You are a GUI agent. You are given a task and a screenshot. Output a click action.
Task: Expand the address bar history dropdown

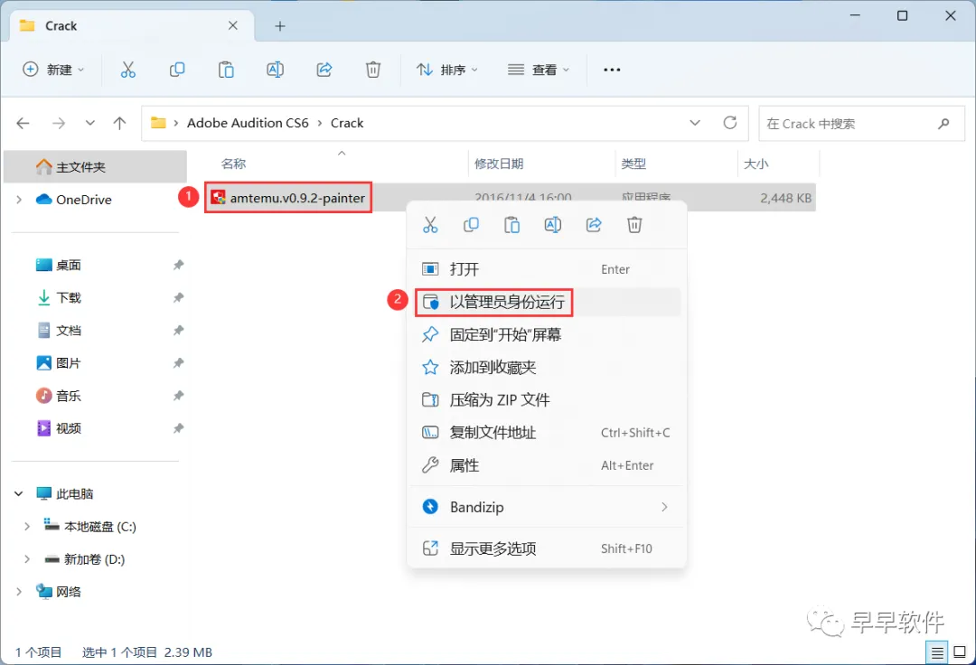click(695, 123)
